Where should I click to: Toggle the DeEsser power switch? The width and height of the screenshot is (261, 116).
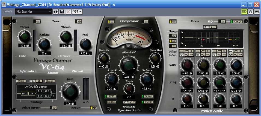click(x=78, y=22)
